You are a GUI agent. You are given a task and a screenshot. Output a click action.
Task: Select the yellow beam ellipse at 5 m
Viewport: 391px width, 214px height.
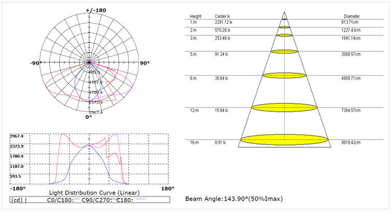tap(284, 51)
